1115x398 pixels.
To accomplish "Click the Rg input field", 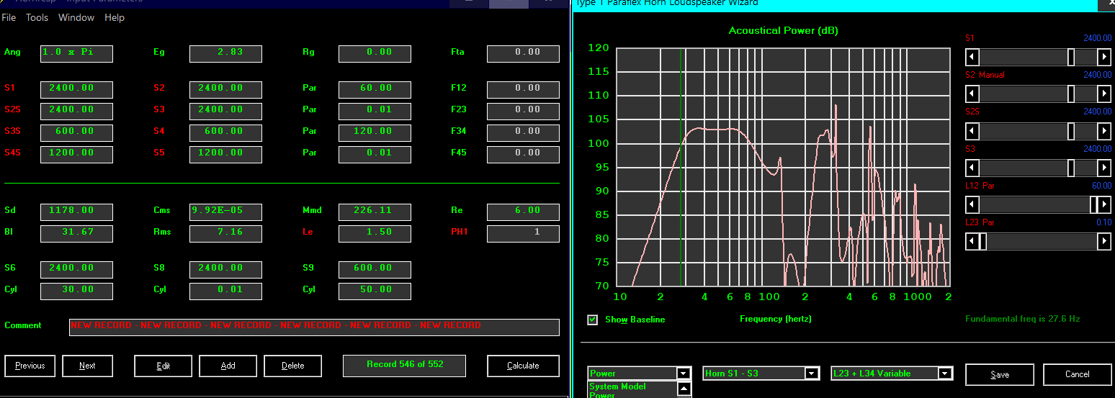I will pyautogui.click(x=375, y=53).
